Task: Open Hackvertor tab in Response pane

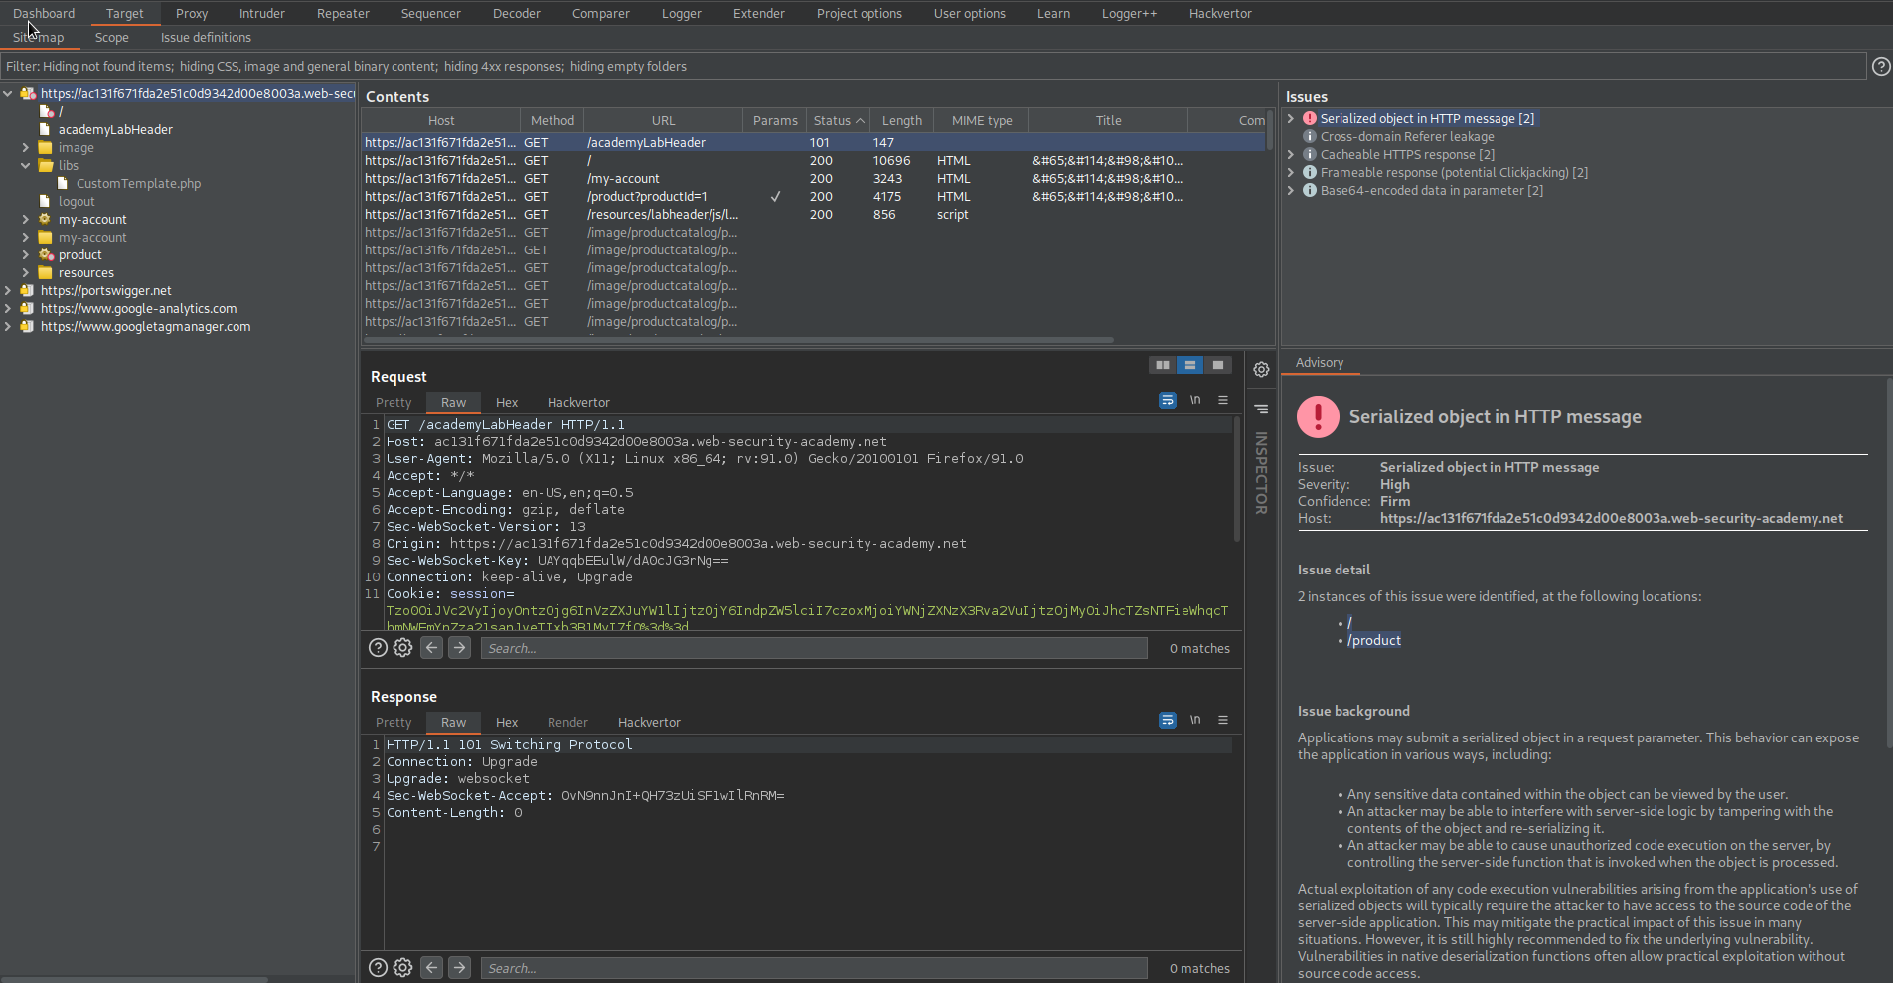Action: [x=649, y=722]
